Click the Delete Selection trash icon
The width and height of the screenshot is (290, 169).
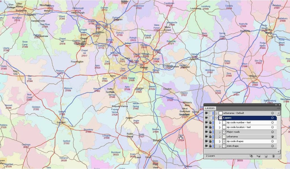pos(273,156)
